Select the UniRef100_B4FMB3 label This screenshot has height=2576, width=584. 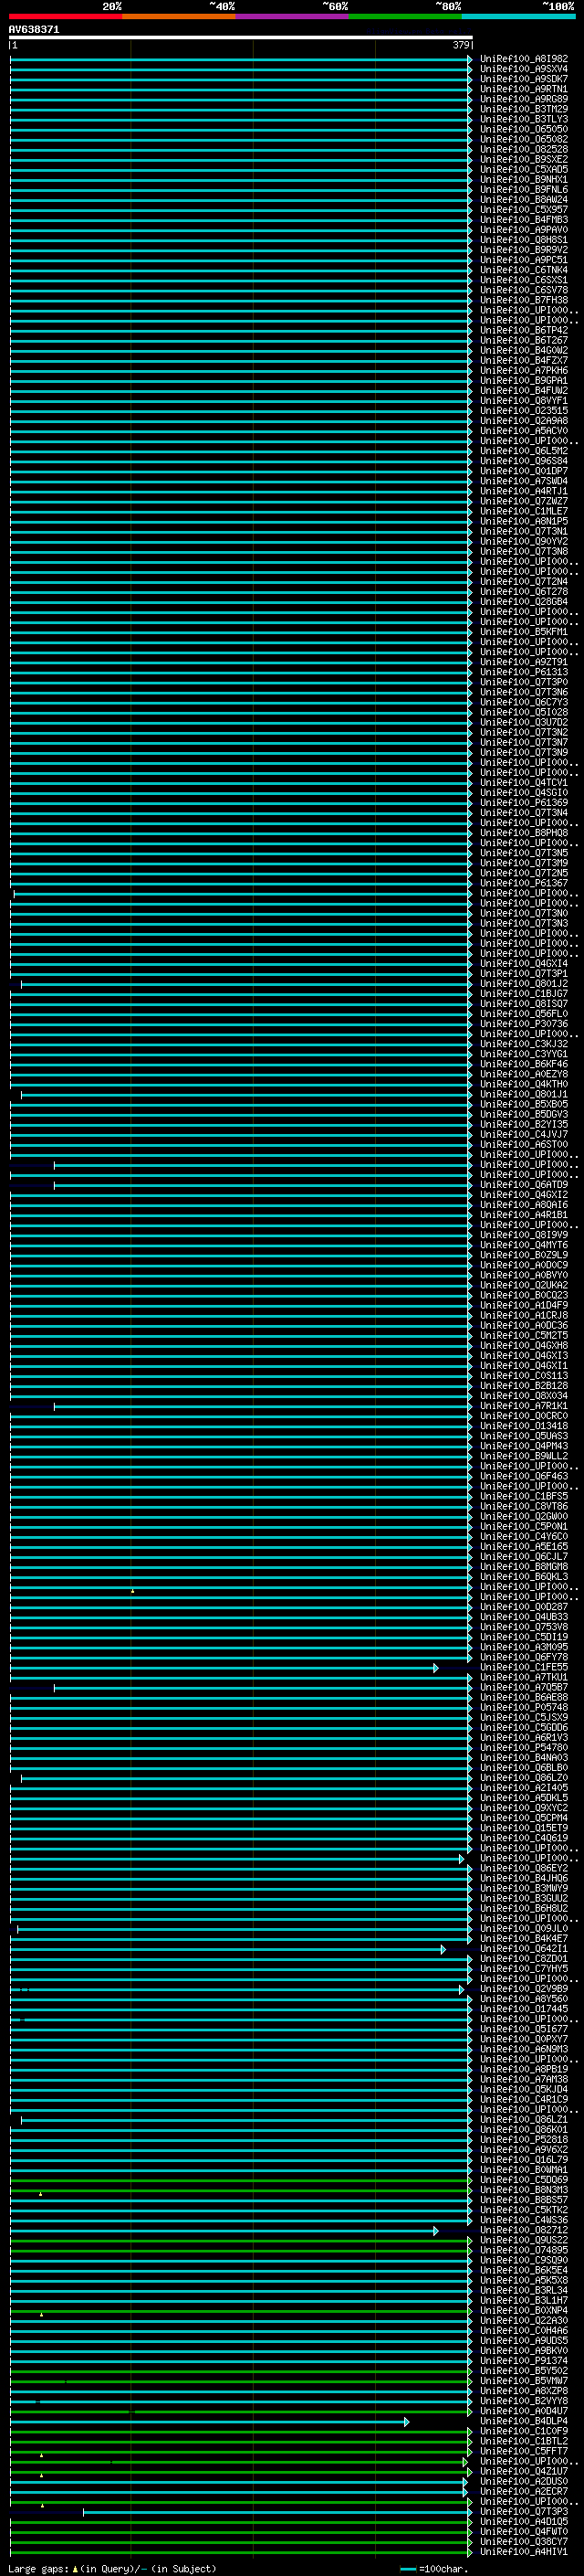click(x=523, y=220)
